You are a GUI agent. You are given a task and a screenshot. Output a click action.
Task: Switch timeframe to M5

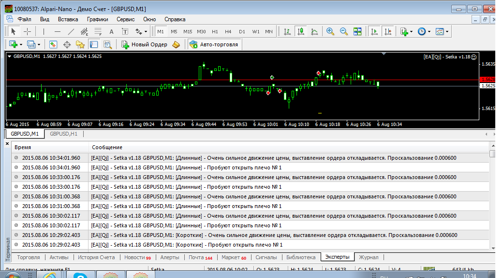[174, 31]
